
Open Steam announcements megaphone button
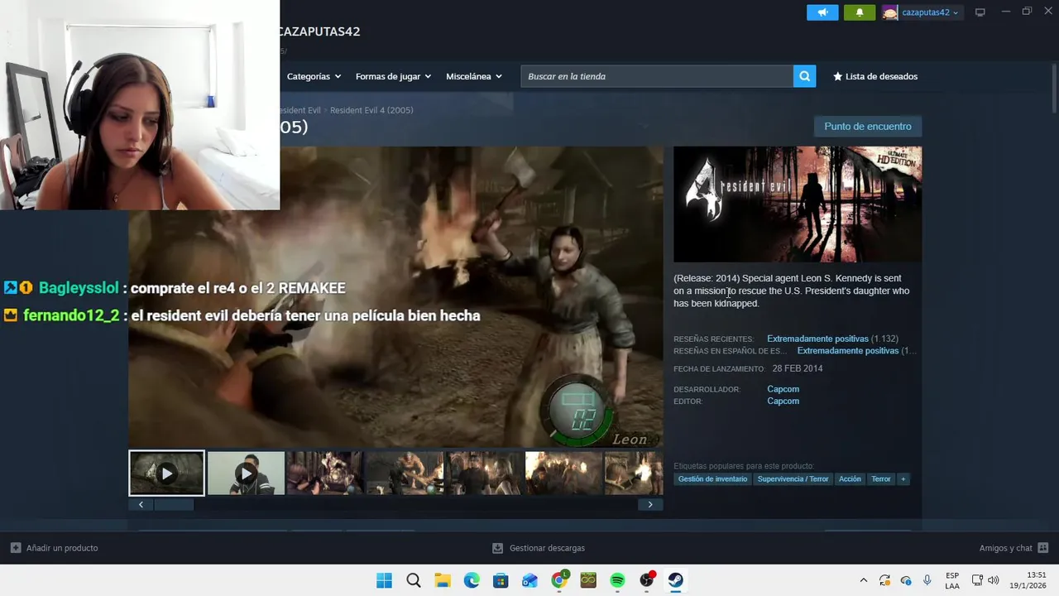click(x=822, y=12)
